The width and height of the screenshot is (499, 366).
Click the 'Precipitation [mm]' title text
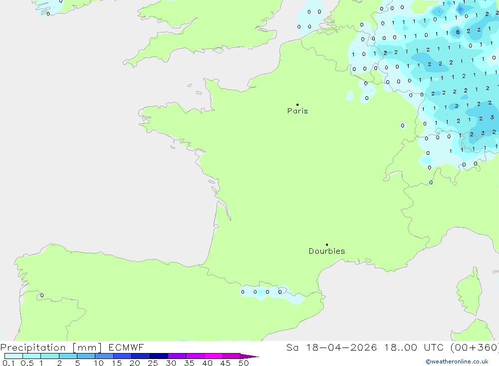51,348
